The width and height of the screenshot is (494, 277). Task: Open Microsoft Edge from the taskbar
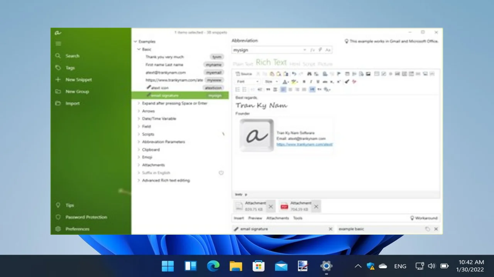tap(213, 266)
